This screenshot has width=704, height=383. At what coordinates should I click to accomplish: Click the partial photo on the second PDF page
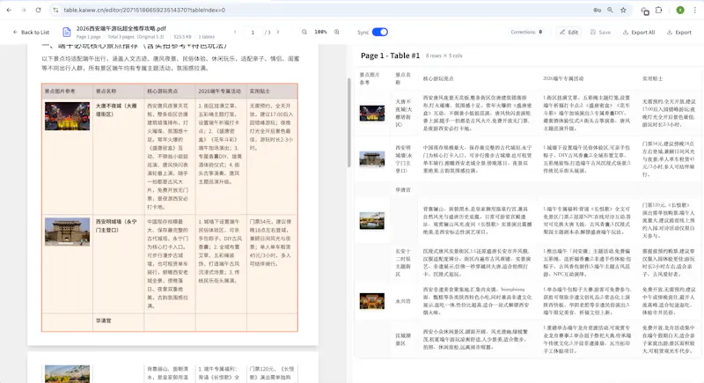click(68, 373)
